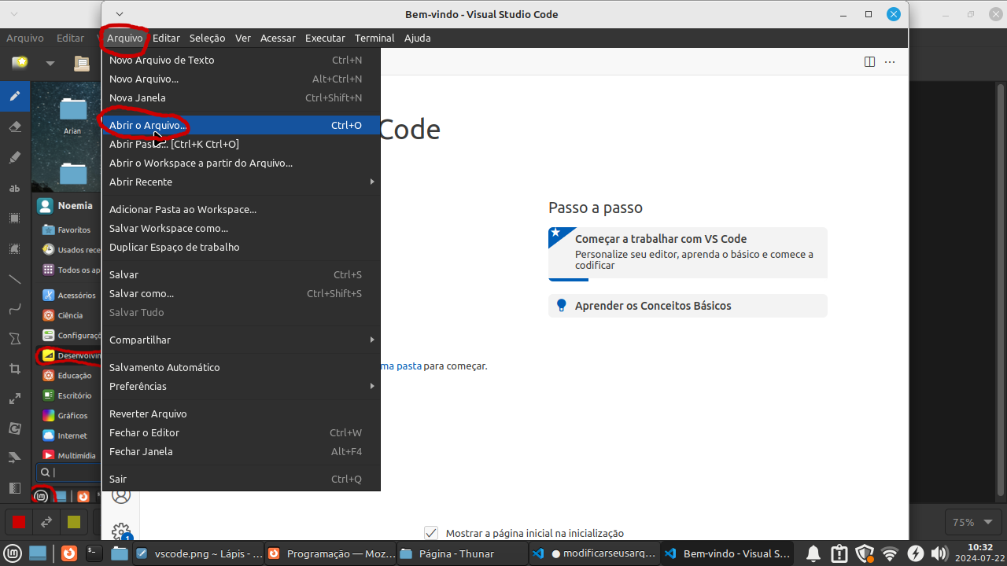This screenshot has height=566, width=1007.
Task: Click the volume speaker tray icon
Action: coord(939,553)
